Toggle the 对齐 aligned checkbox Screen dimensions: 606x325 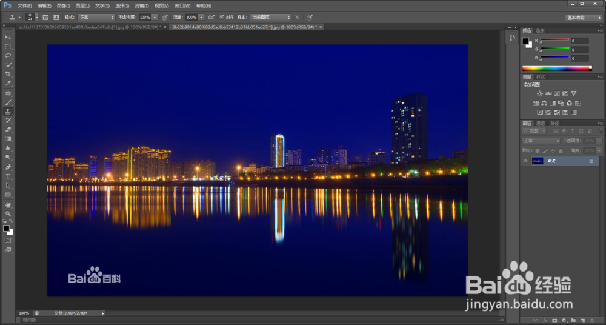tap(221, 17)
